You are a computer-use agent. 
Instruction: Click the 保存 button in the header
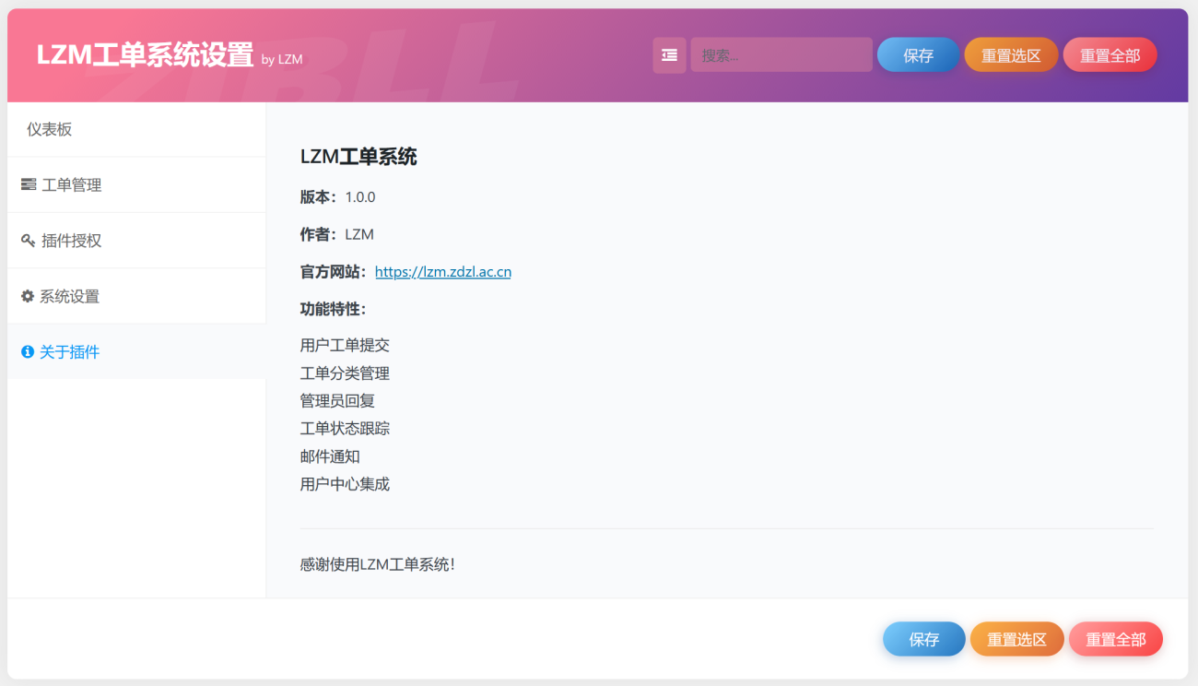(917, 54)
